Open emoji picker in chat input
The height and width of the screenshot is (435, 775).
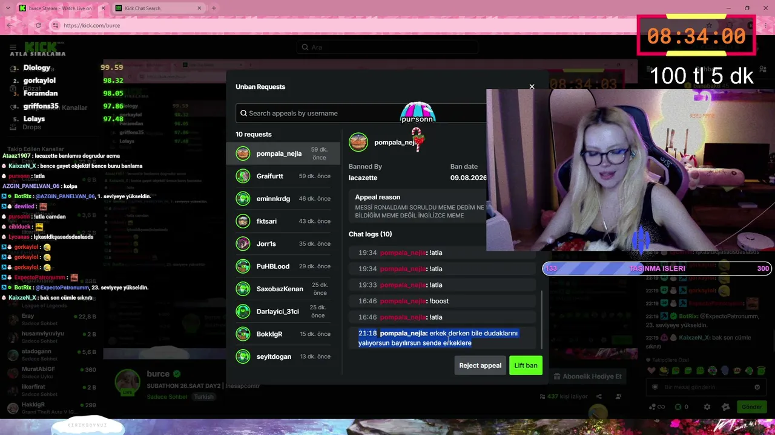[x=757, y=387]
